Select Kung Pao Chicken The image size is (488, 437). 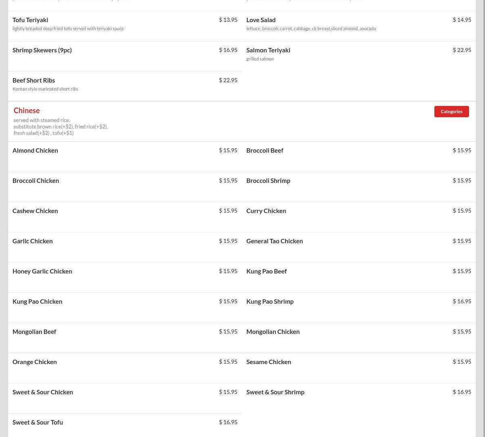[37, 301]
